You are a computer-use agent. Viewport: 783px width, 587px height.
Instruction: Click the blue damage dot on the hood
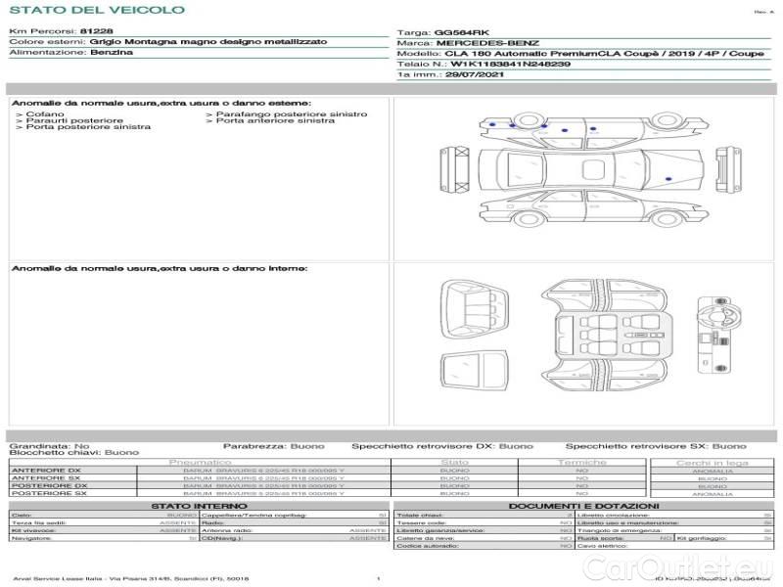point(668,177)
